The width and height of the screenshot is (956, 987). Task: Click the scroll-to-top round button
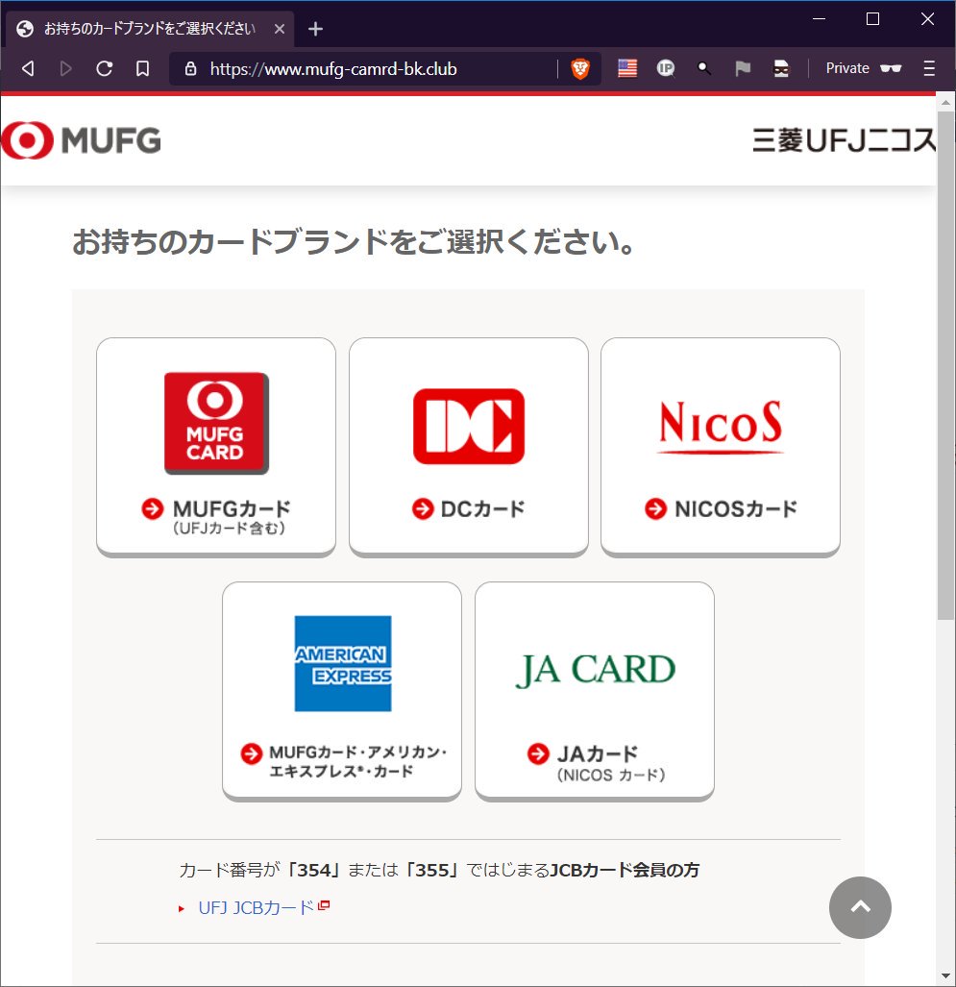point(860,907)
